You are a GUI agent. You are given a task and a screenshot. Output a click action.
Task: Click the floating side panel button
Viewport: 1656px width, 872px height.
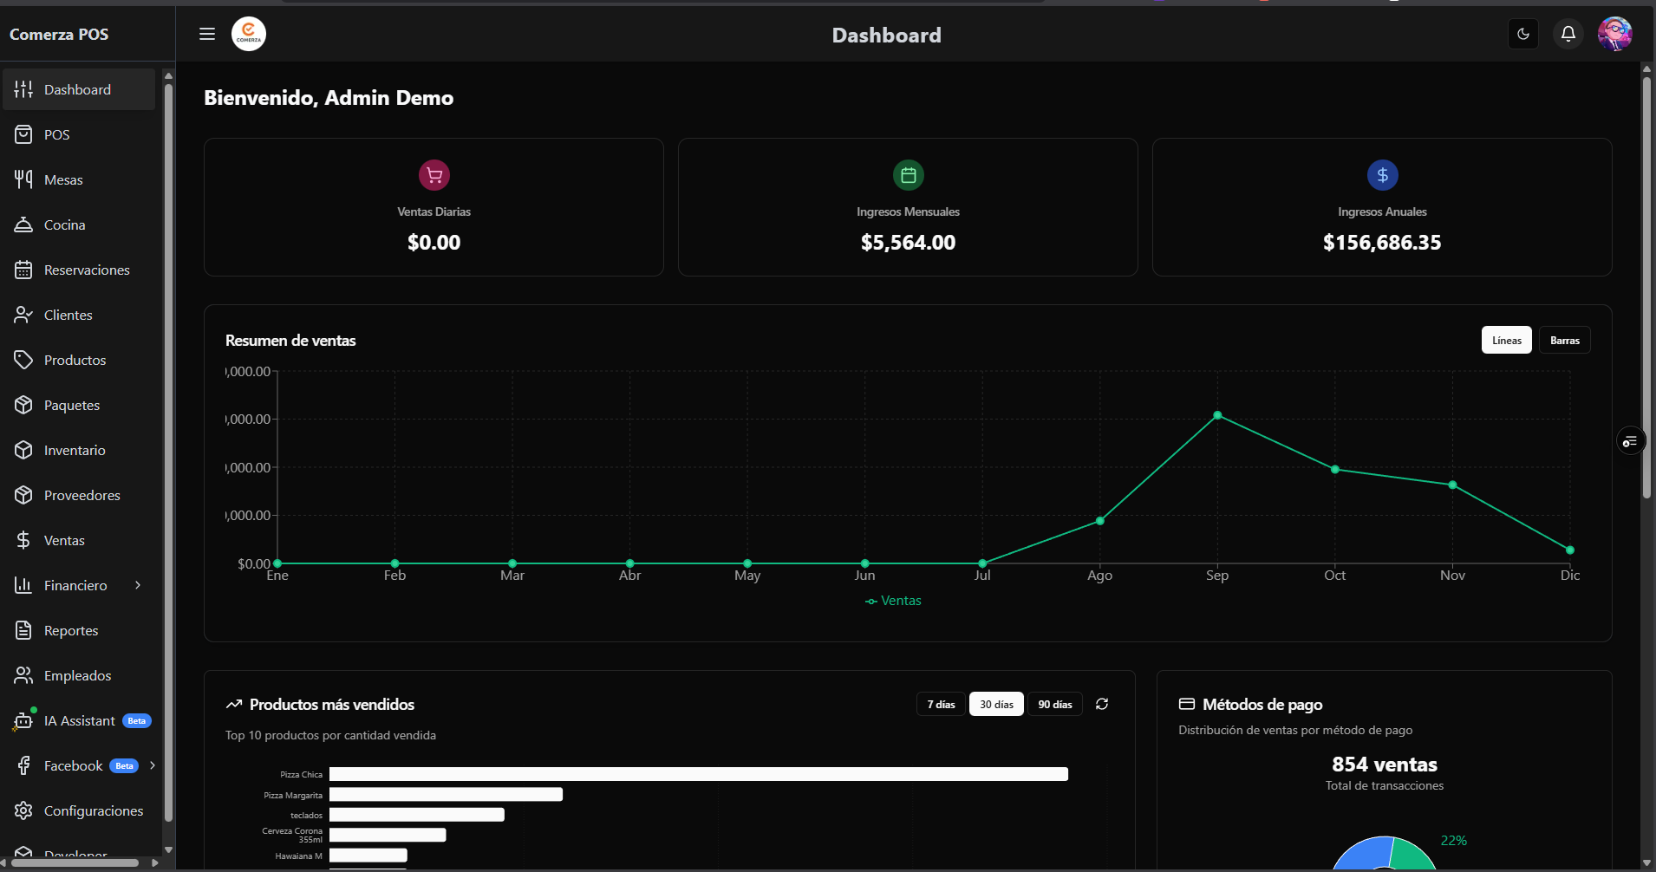tap(1630, 441)
